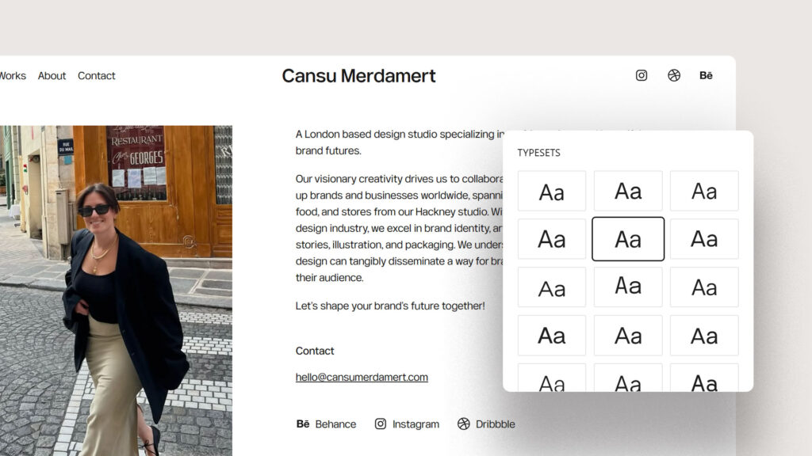This screenshot has height=456, width=812.
Task: Open the hello@cansumerdamert.com email link
Action: (362, 377)
